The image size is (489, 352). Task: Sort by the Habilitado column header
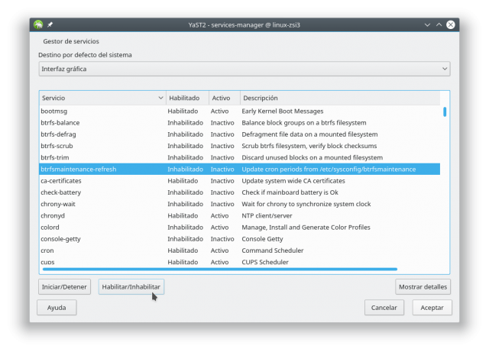(187, 98)
